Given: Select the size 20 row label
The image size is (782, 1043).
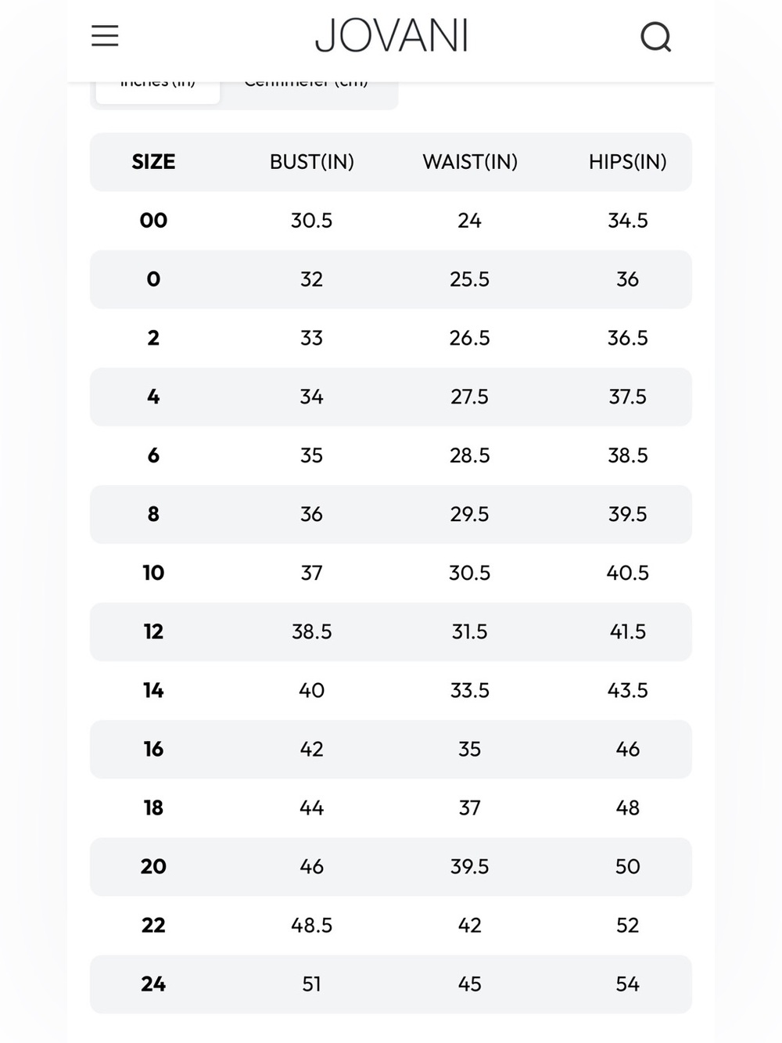Looking at the screenshot, I should 153,866.
